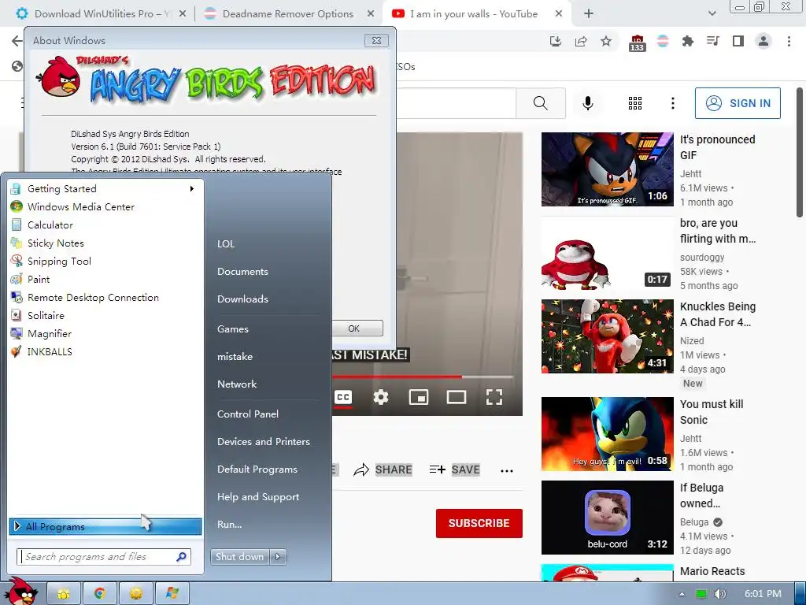Open the Shut down options arrow
The height and width of the screenshot is (605, 806).
pyautogui.click(x=278, y=557)
